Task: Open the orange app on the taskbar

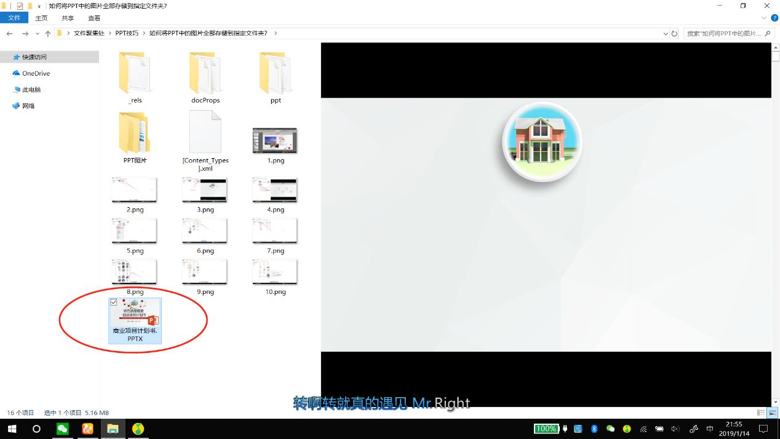Action: pos(87,429)
